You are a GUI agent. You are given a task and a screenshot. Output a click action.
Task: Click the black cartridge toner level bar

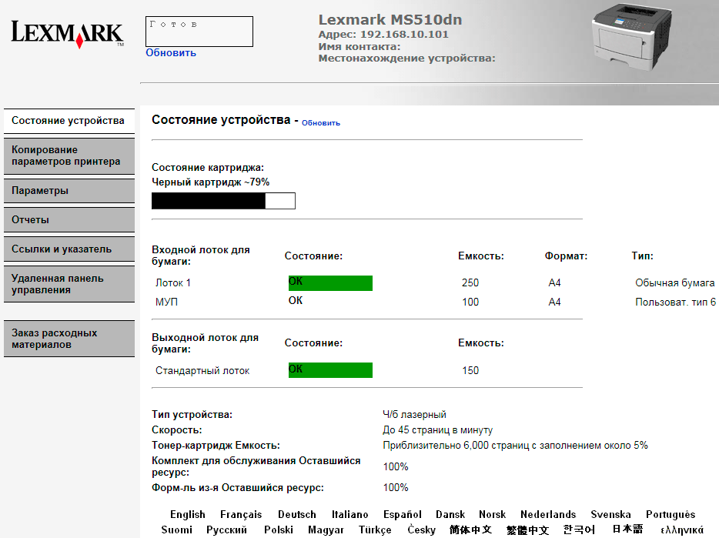(x=223, y=201)
